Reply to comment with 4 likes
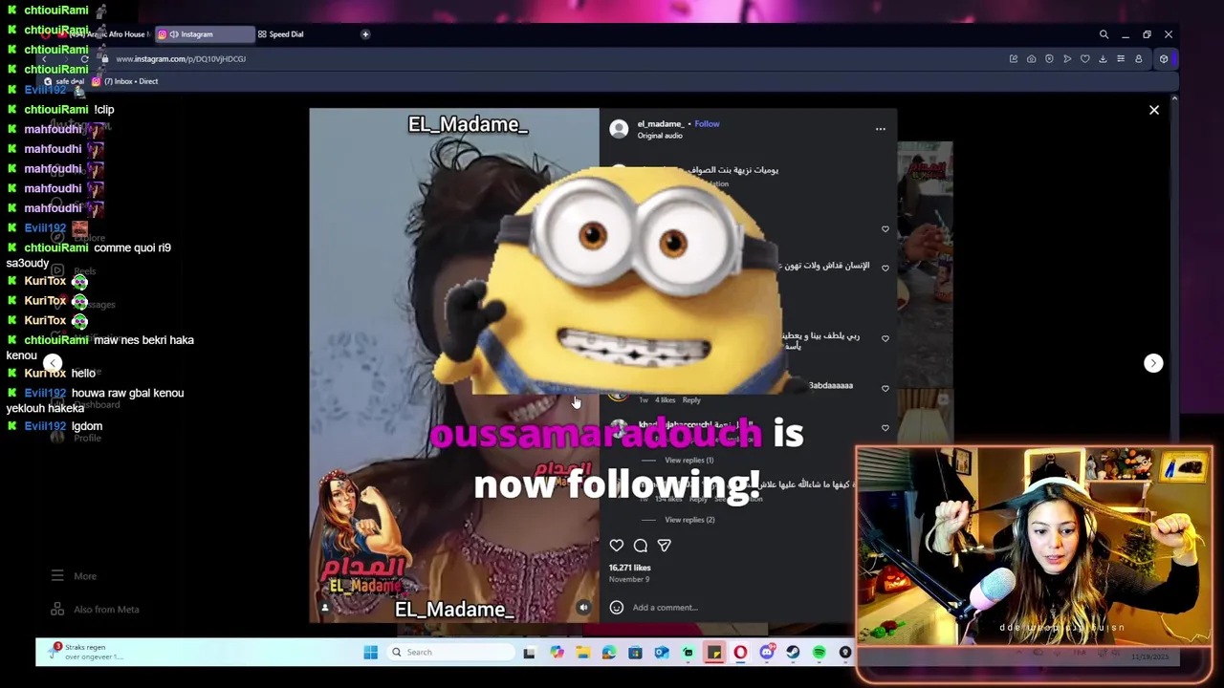This screenshot has height=688, width=1224. 691,400
